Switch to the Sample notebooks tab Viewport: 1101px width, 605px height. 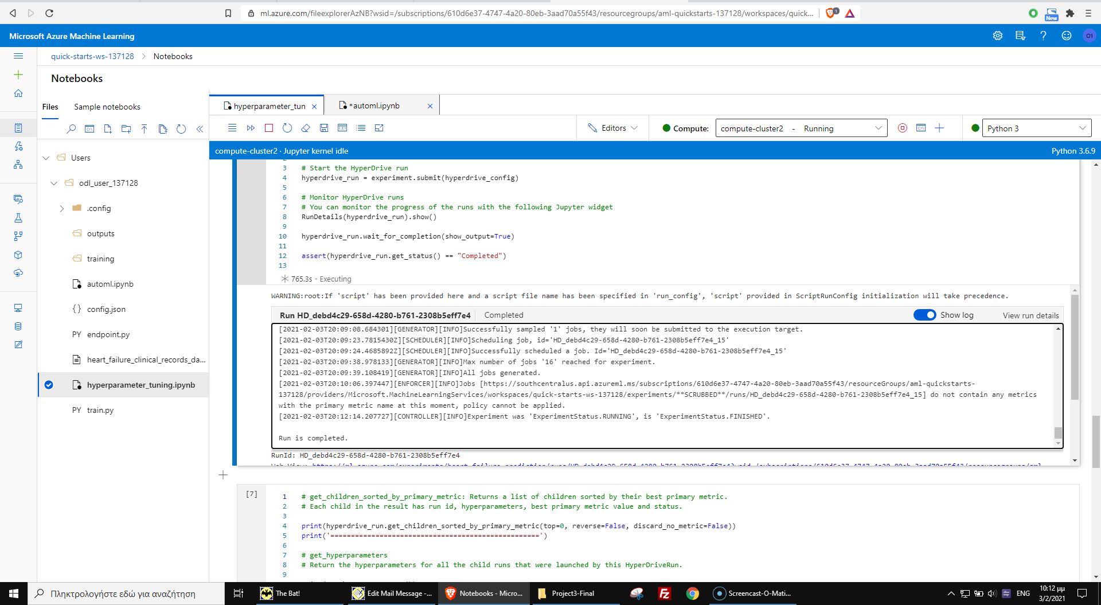pyautogui.click(x=107, y=107)
